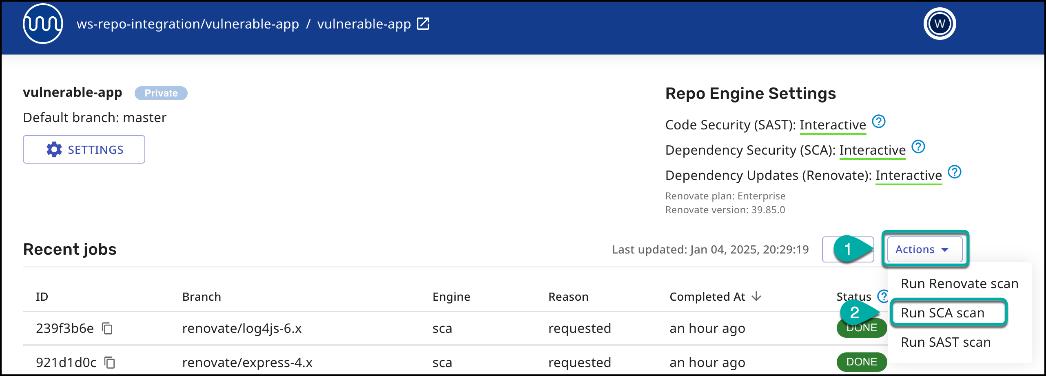Sort by Completed At column arrow
1046x376 pixels.
click(x=756, y=296)
